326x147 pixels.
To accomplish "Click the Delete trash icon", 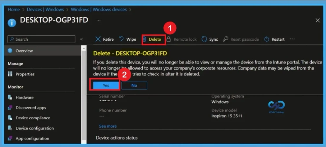I will [x=145, y=39].
